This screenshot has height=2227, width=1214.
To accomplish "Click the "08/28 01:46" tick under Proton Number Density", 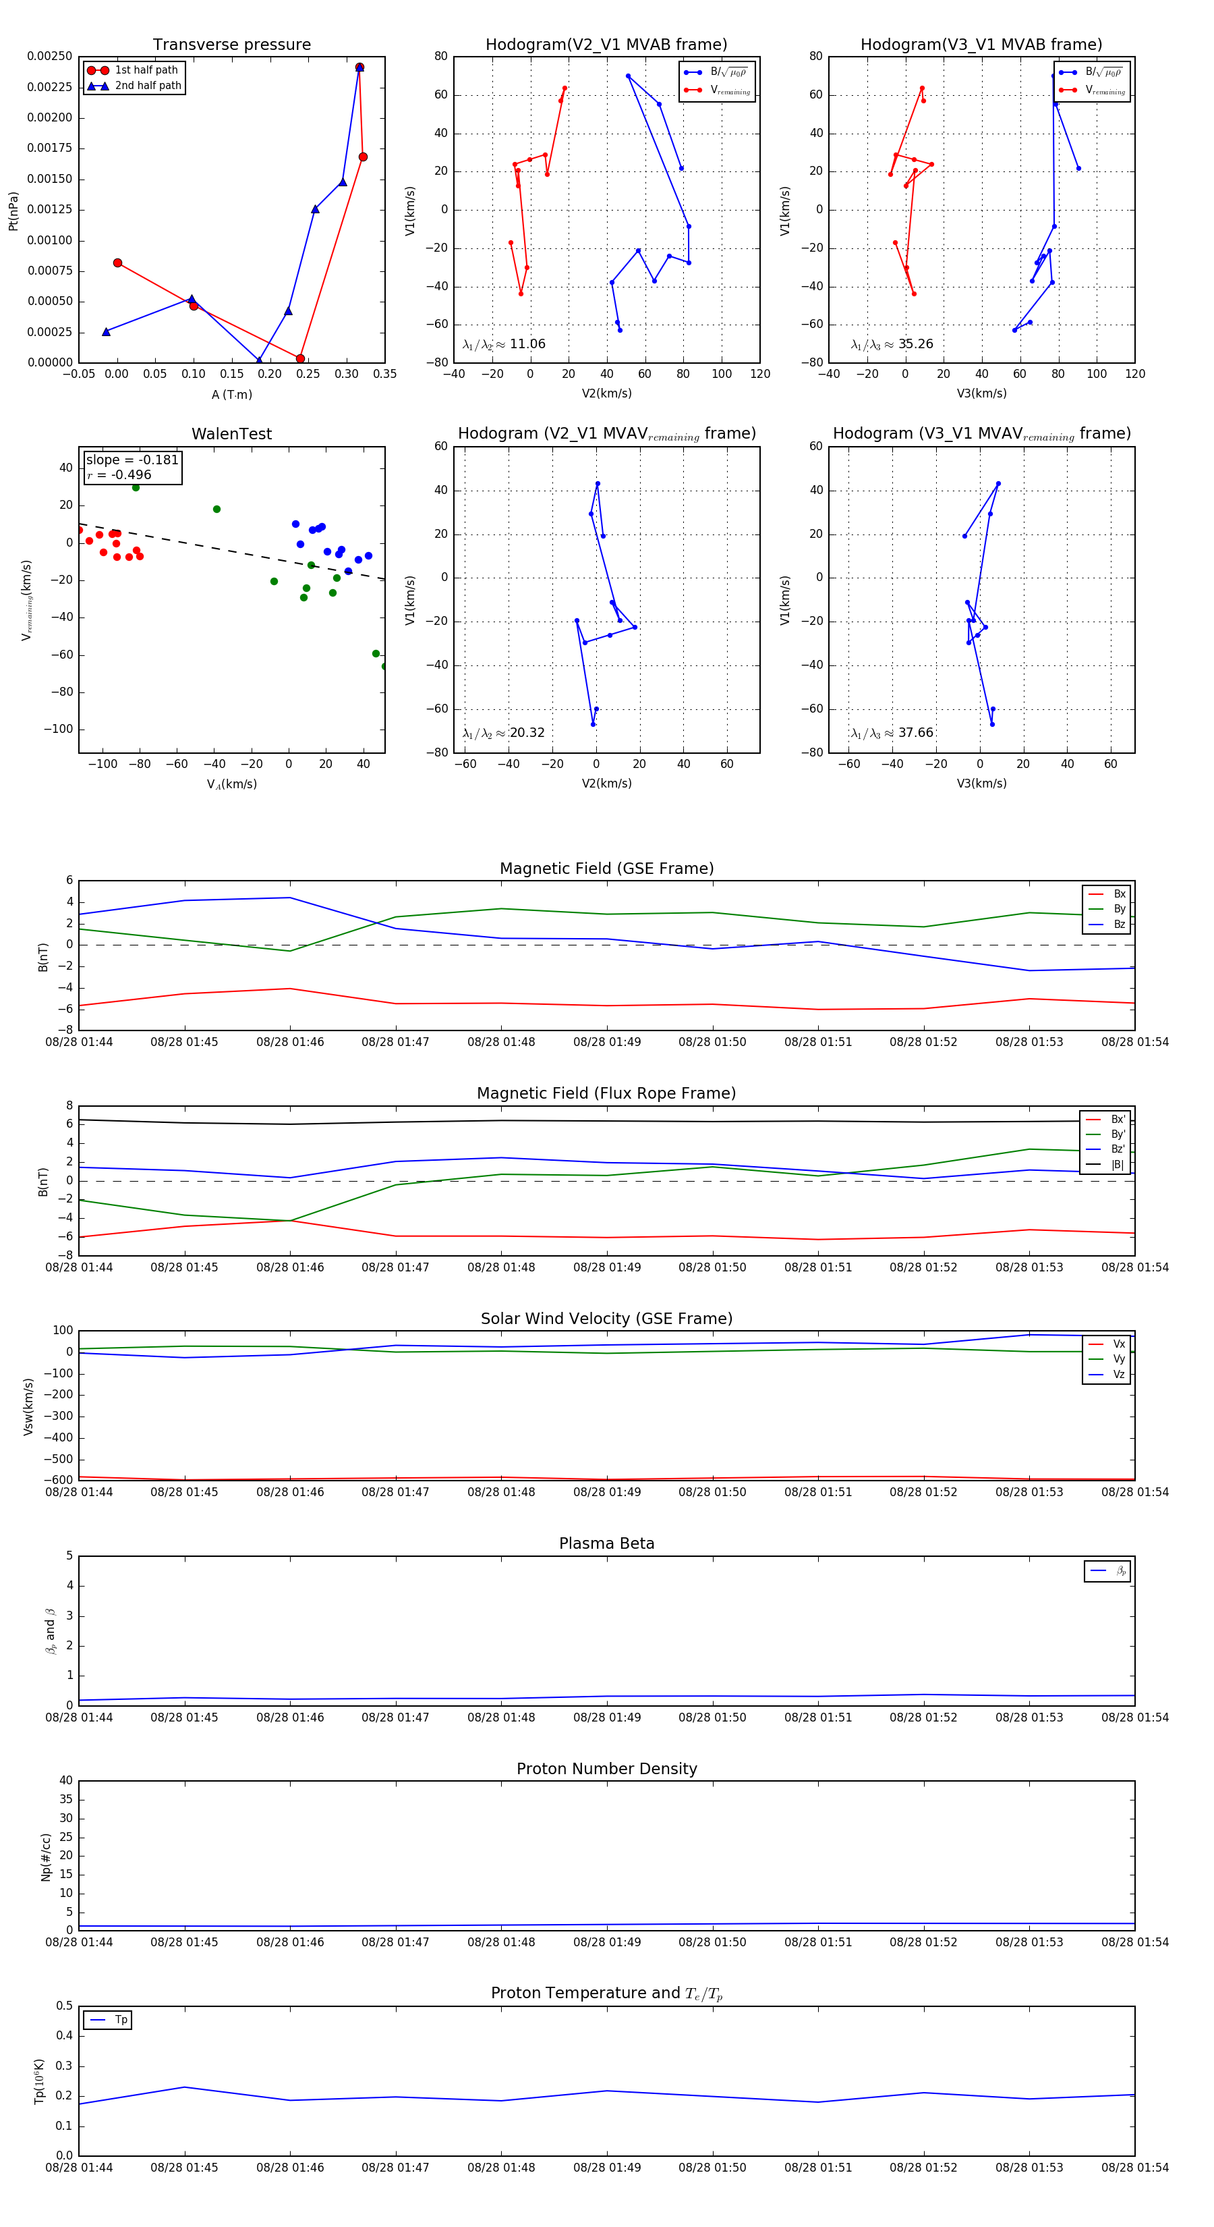I will (x=289, y=1943).
